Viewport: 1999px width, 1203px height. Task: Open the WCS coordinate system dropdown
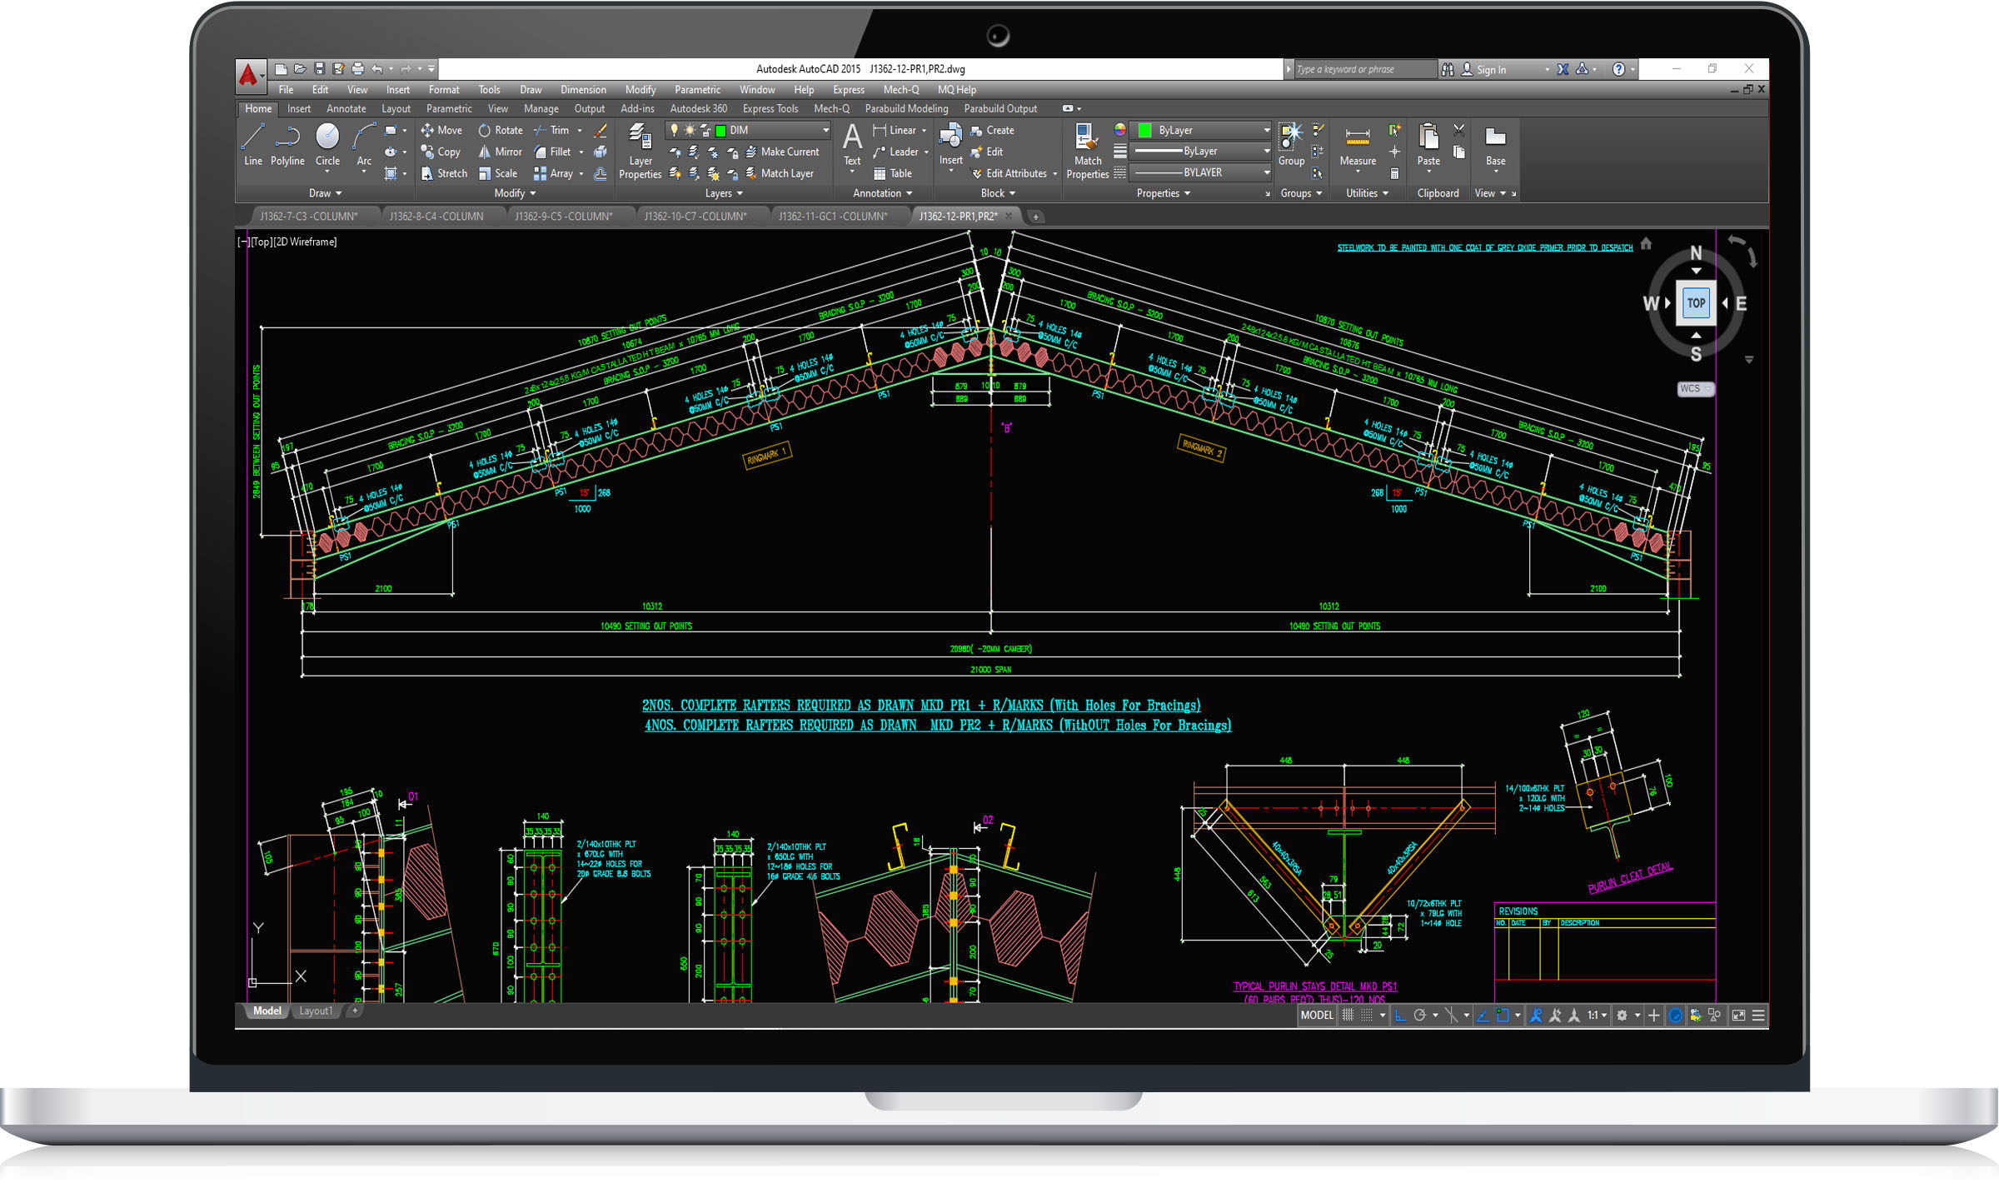(1695, 388)
